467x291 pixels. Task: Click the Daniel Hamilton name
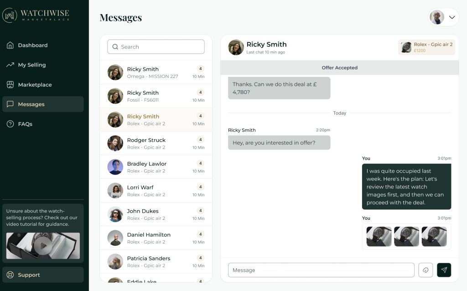click(149, 235)
